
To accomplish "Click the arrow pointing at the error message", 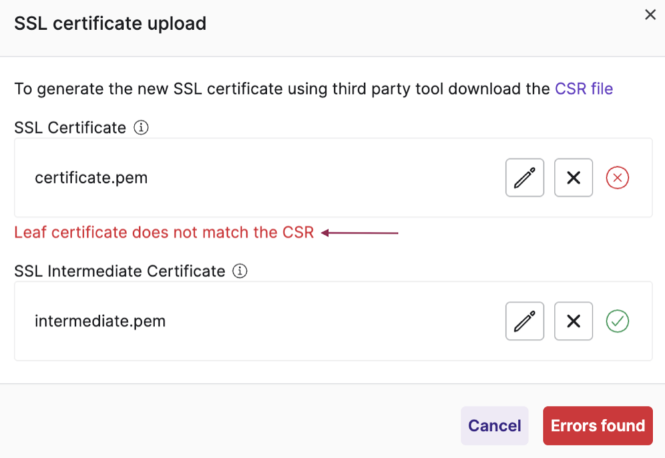I will pos(359,233).
